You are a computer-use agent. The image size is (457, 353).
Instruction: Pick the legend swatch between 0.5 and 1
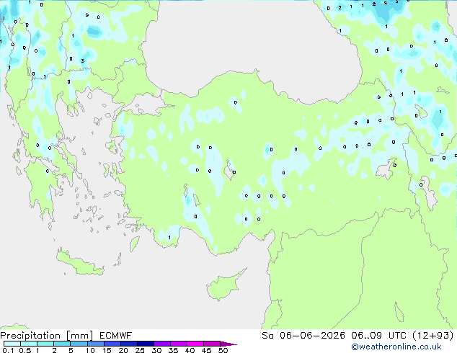coord(29,344)
